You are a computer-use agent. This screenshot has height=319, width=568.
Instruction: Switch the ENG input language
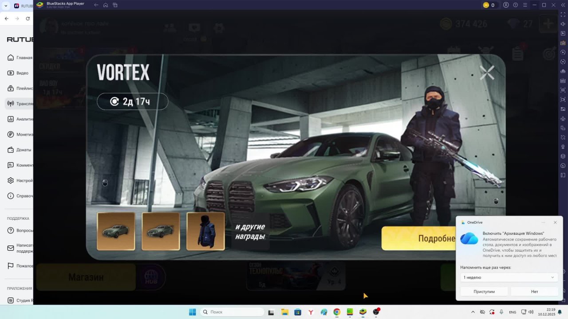click(513, 312)
